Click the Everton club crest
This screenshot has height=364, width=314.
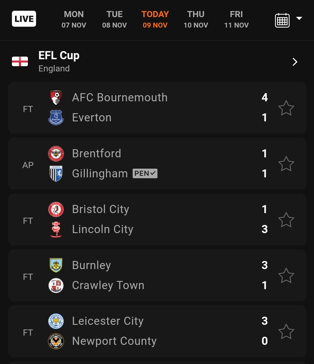pos(56,118)
